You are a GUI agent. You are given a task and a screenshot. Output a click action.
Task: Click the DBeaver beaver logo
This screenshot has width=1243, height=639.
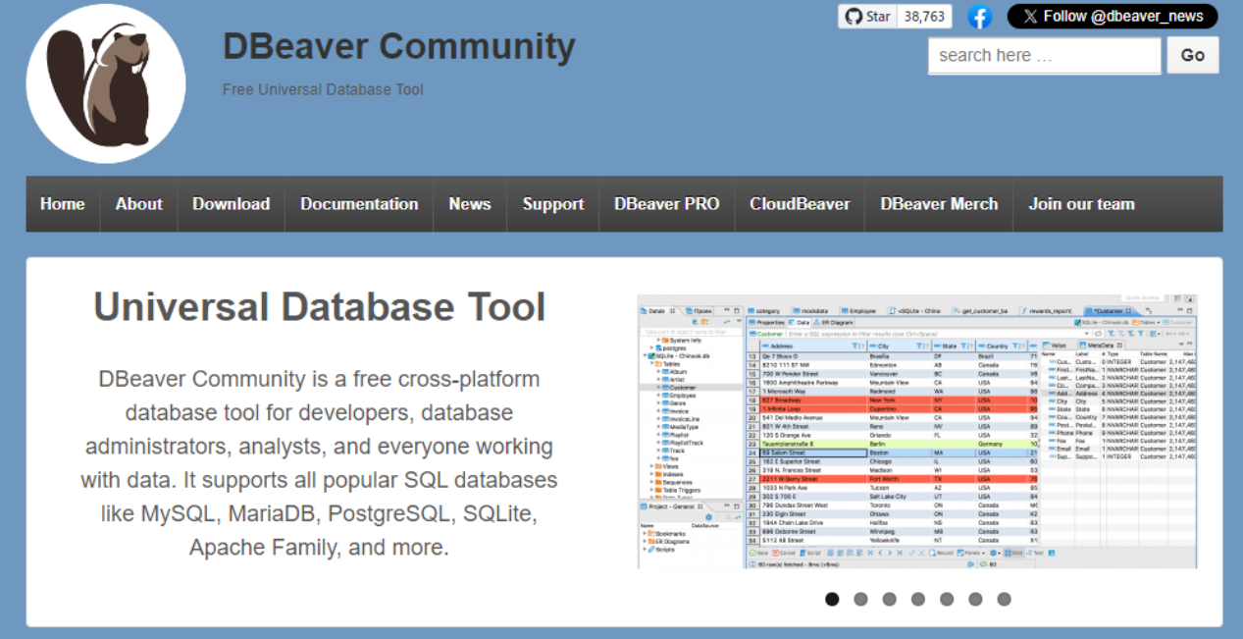106,83
